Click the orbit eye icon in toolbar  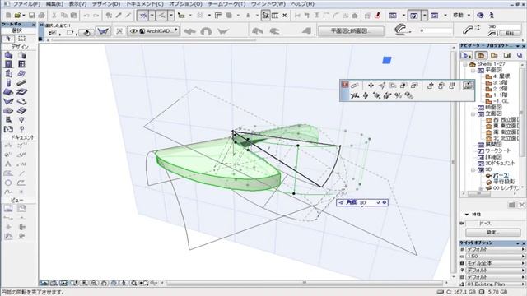point(480,16)
